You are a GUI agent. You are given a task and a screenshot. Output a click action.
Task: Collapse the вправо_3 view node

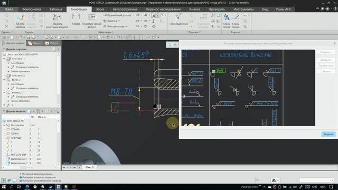point(4,92)
